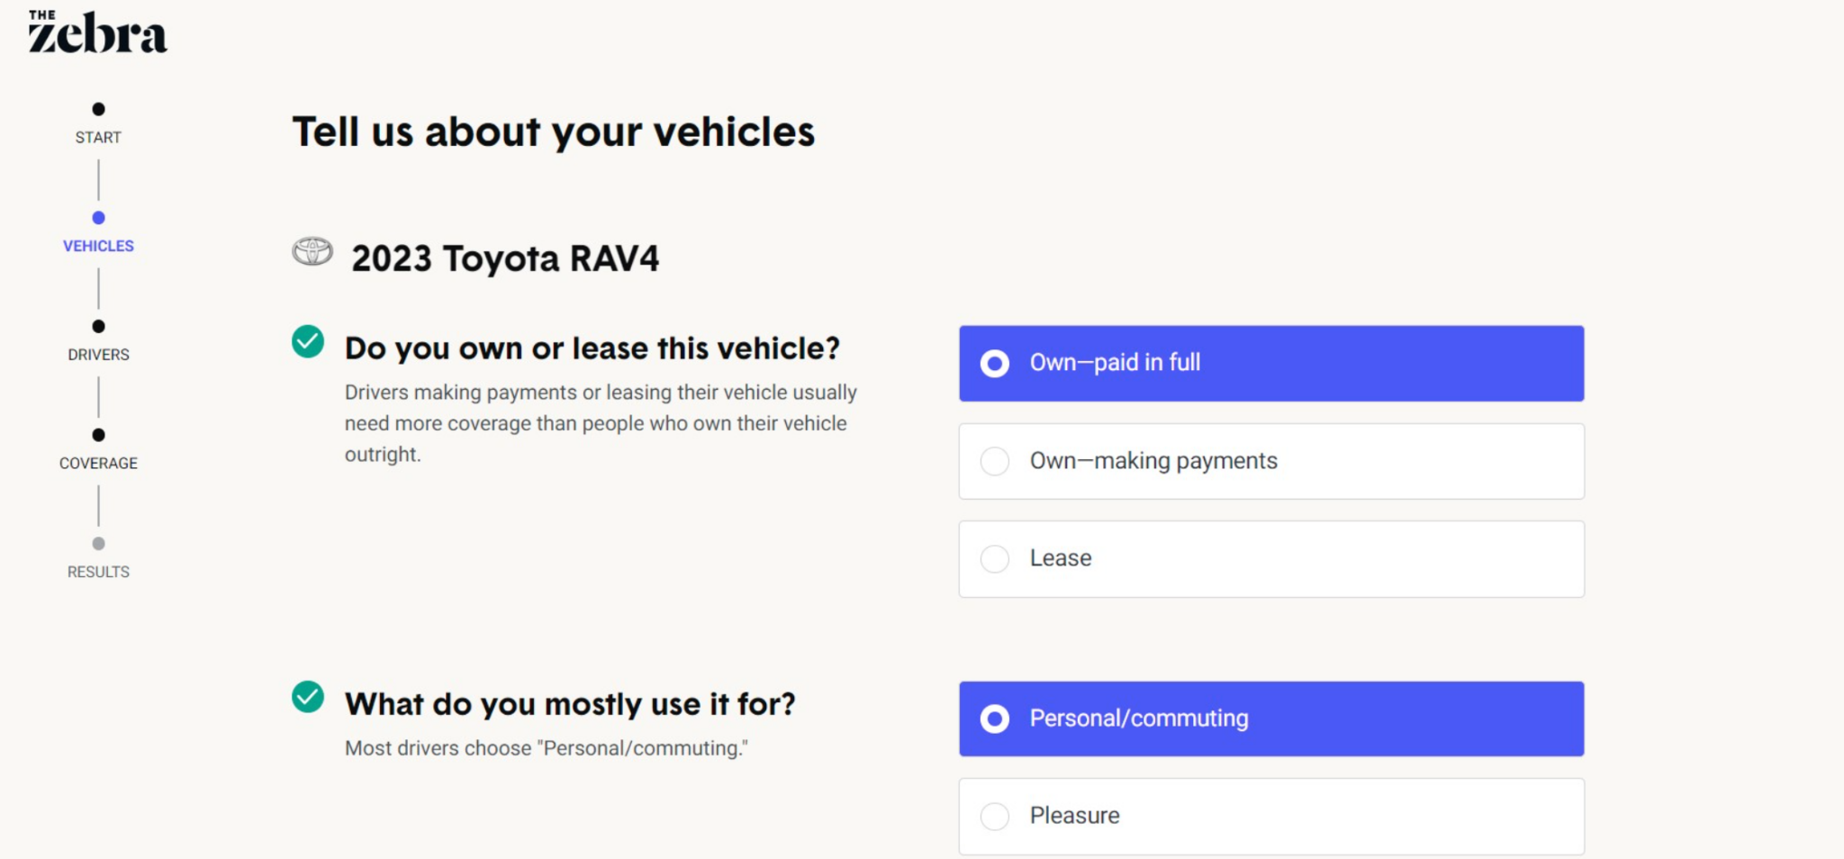The width and height of the screenshot is (1844, 859).
Task: Click the Vehicles progress dot
Action: tap(98, 217)
